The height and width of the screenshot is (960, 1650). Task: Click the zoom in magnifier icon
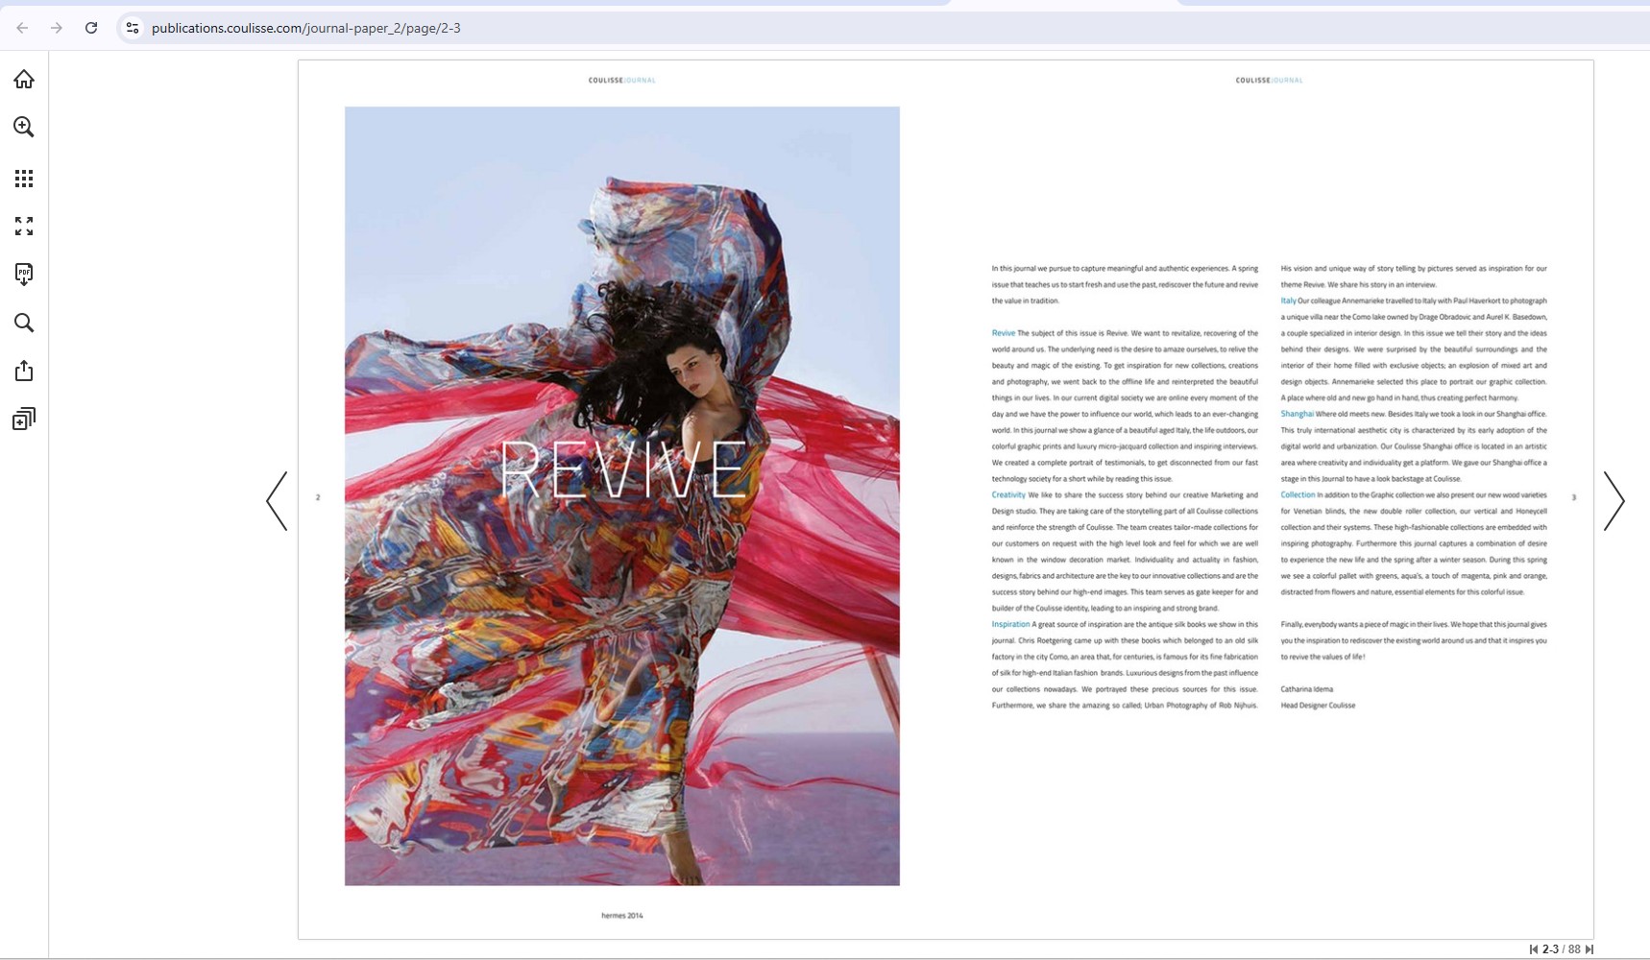pyautogui.click(x=24, y=127)
